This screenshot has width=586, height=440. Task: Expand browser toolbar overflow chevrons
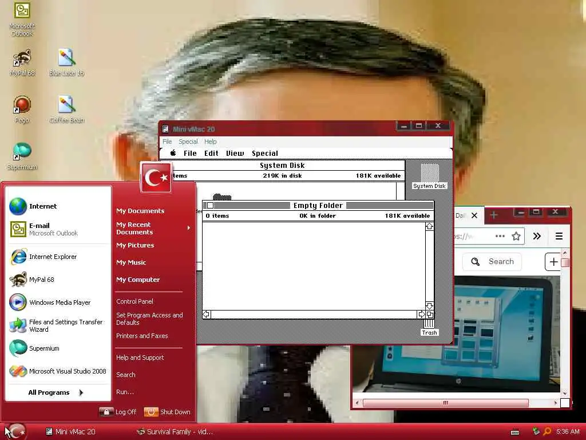pyautogui.click(x=537, y=236)
